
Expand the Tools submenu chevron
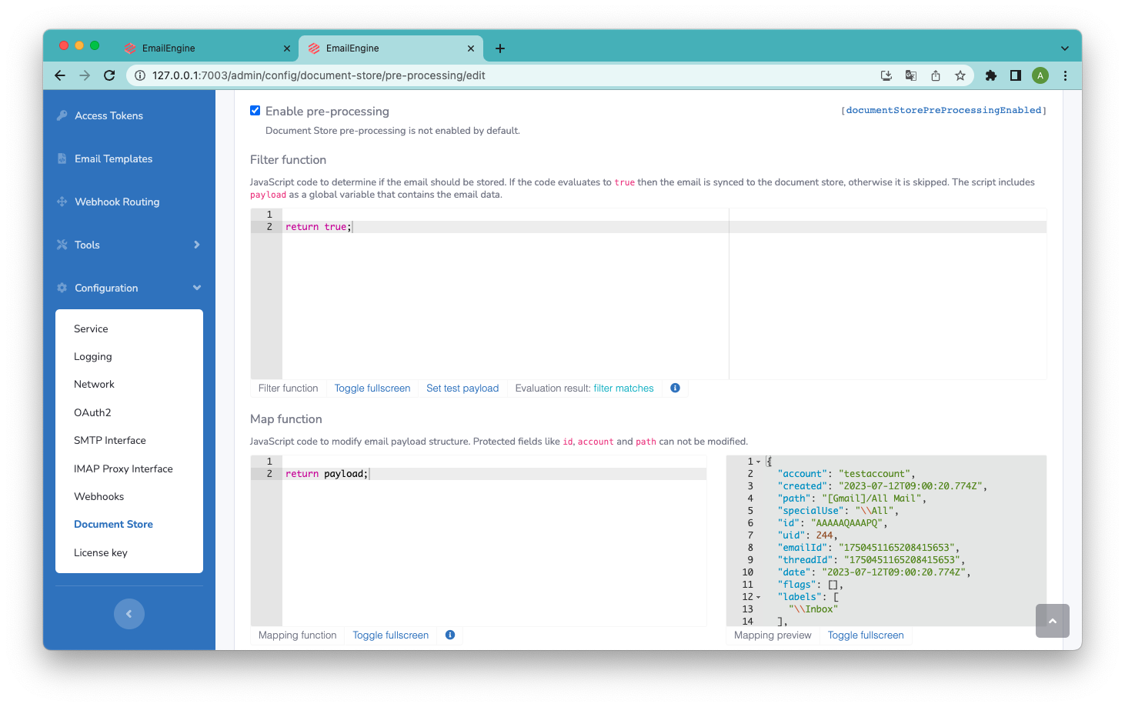click(197, 245)
